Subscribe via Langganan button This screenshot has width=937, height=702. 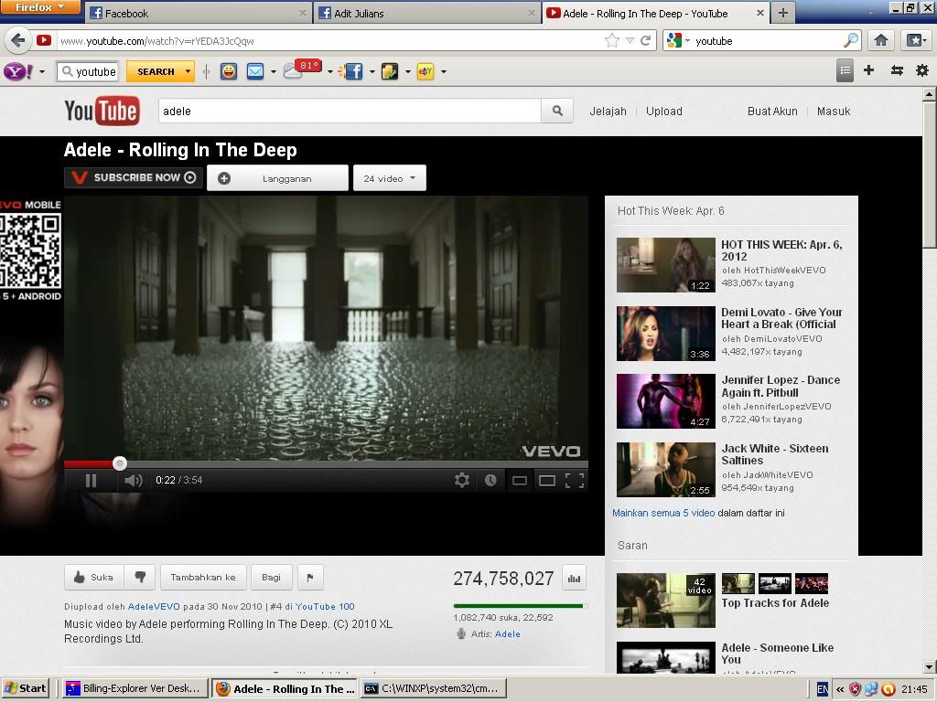(277, 178)
